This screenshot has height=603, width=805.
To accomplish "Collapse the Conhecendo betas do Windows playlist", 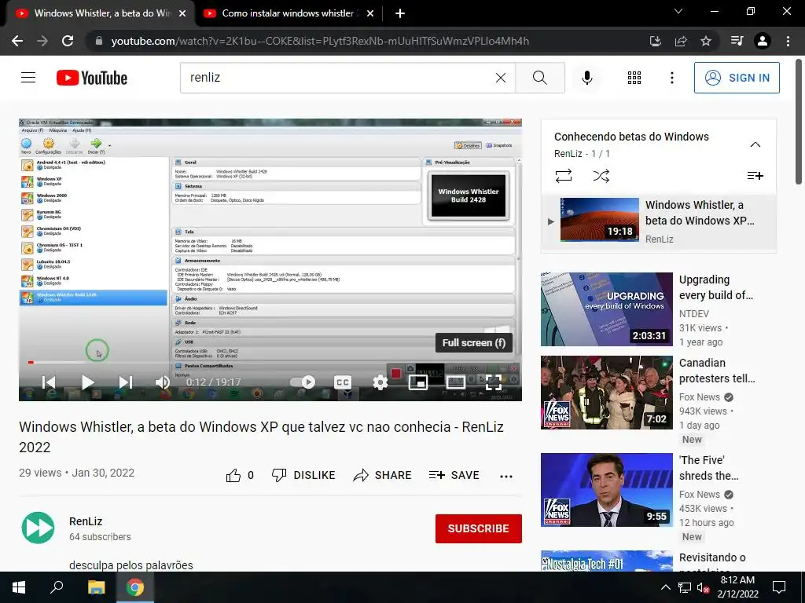I will 755,144.
